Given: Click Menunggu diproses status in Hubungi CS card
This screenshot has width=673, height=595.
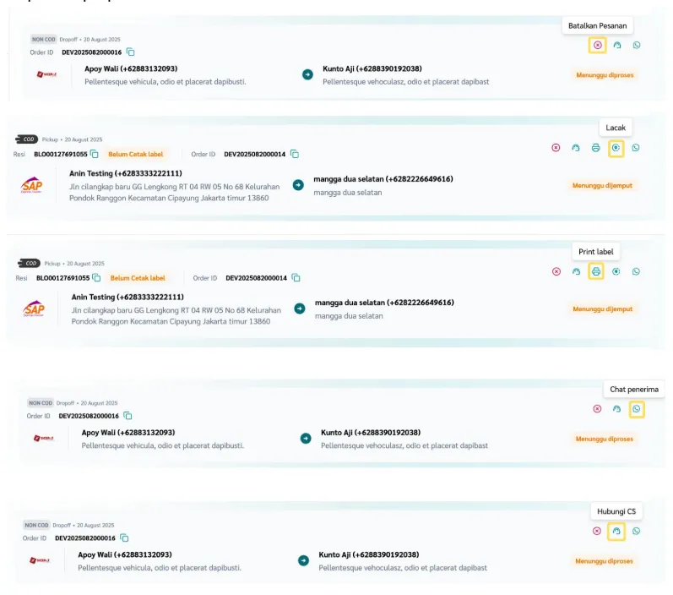Looking at the screenshot, I should (x=604, y=561).
